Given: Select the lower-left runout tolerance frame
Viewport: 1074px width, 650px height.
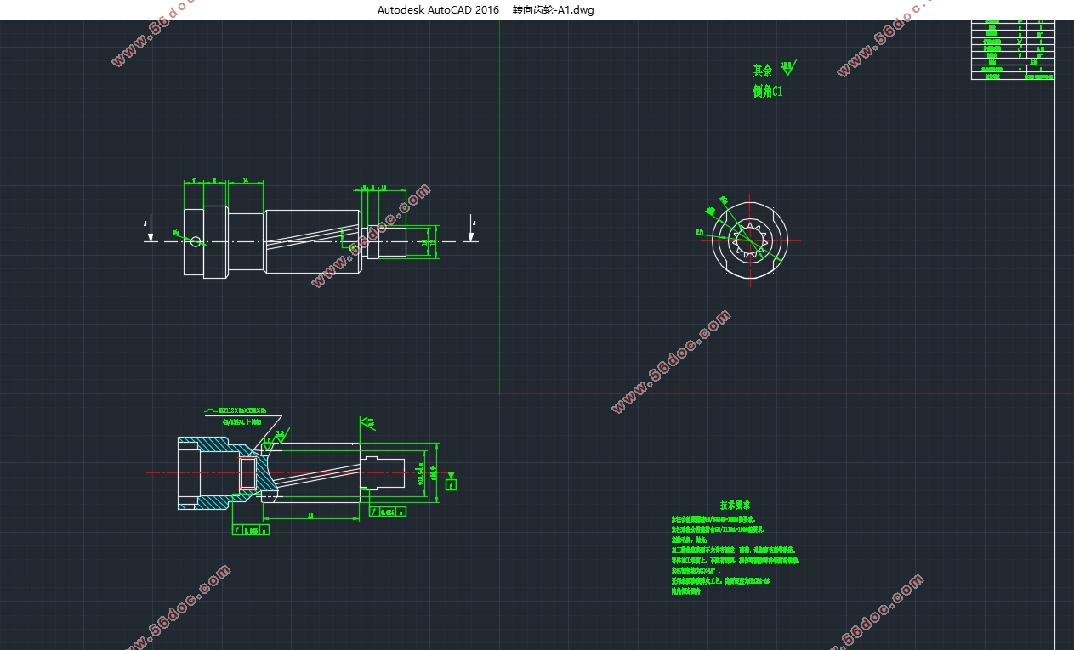Looking at the screenshot, I should coord(251,529).
